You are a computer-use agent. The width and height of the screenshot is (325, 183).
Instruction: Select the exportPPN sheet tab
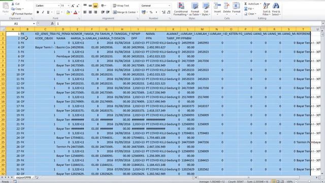tap(23, 177)
